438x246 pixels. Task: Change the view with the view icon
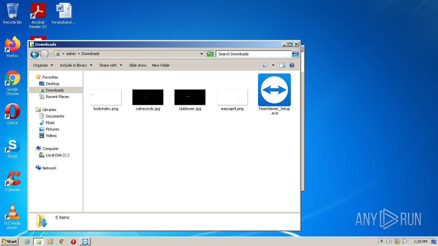(265, 65)
